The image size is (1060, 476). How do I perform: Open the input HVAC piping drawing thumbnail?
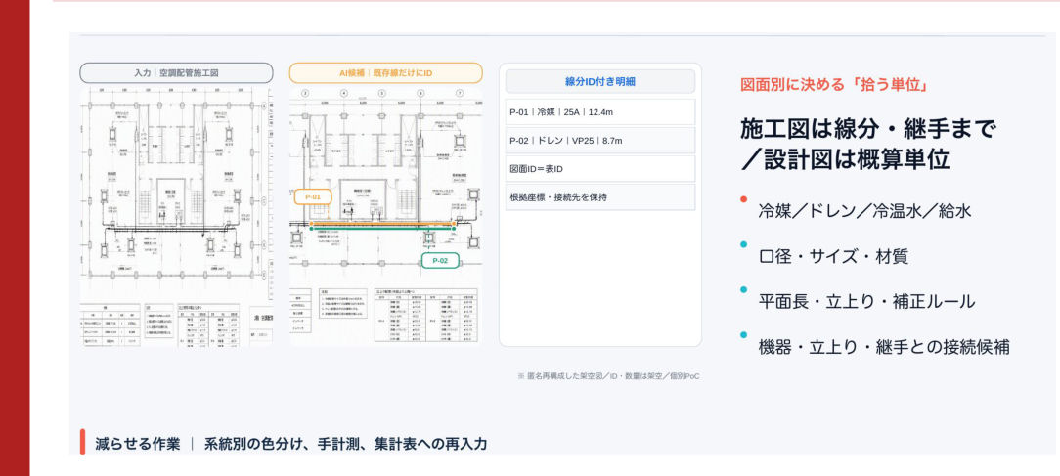click(176, 216)
